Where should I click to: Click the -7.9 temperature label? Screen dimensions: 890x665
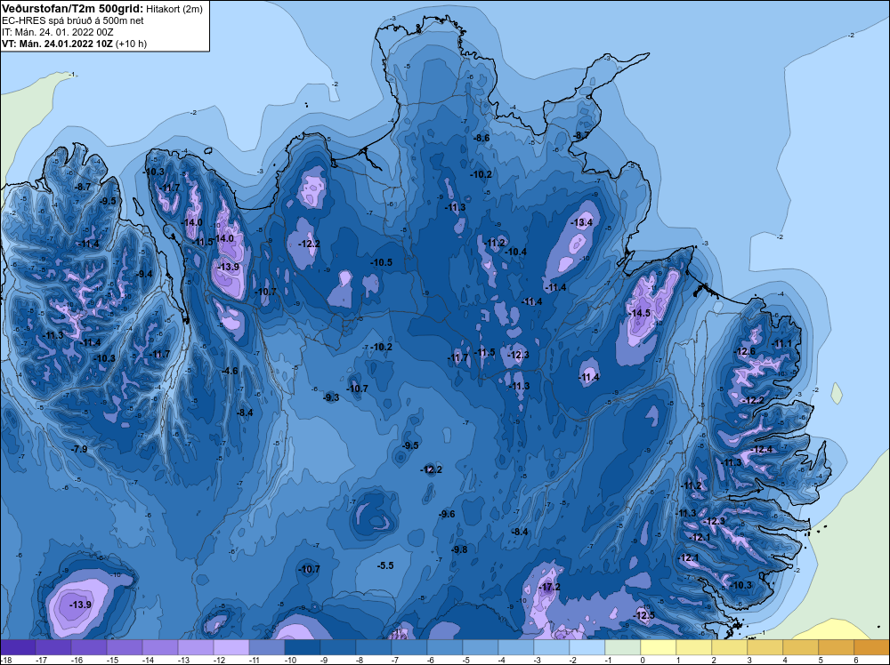pos(79,448)
